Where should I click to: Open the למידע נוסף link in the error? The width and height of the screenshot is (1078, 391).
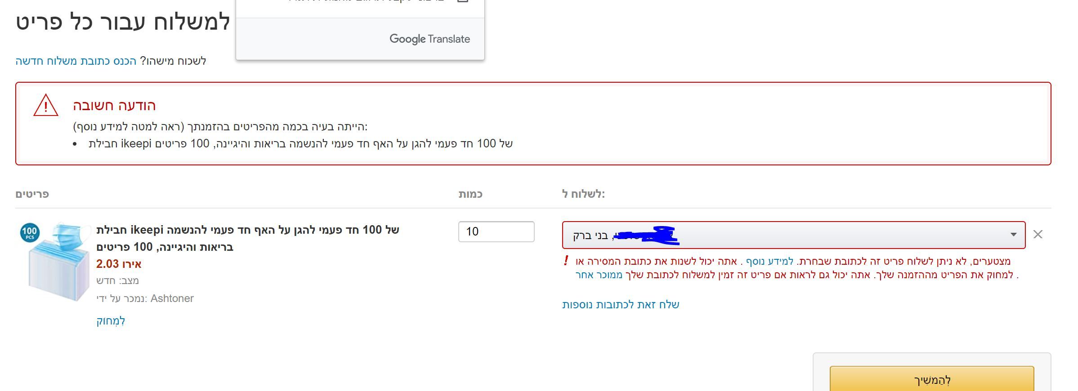click(x=769, y=261)
